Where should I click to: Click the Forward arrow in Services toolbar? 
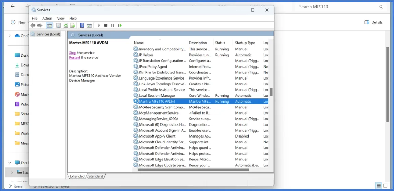click(x=40, y=25)
